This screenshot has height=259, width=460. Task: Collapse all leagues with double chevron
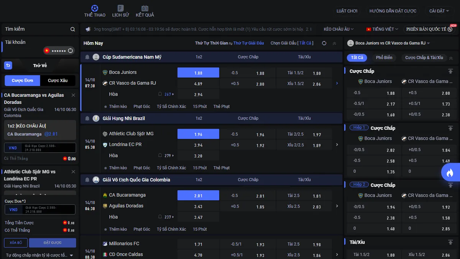click(334, 43)
